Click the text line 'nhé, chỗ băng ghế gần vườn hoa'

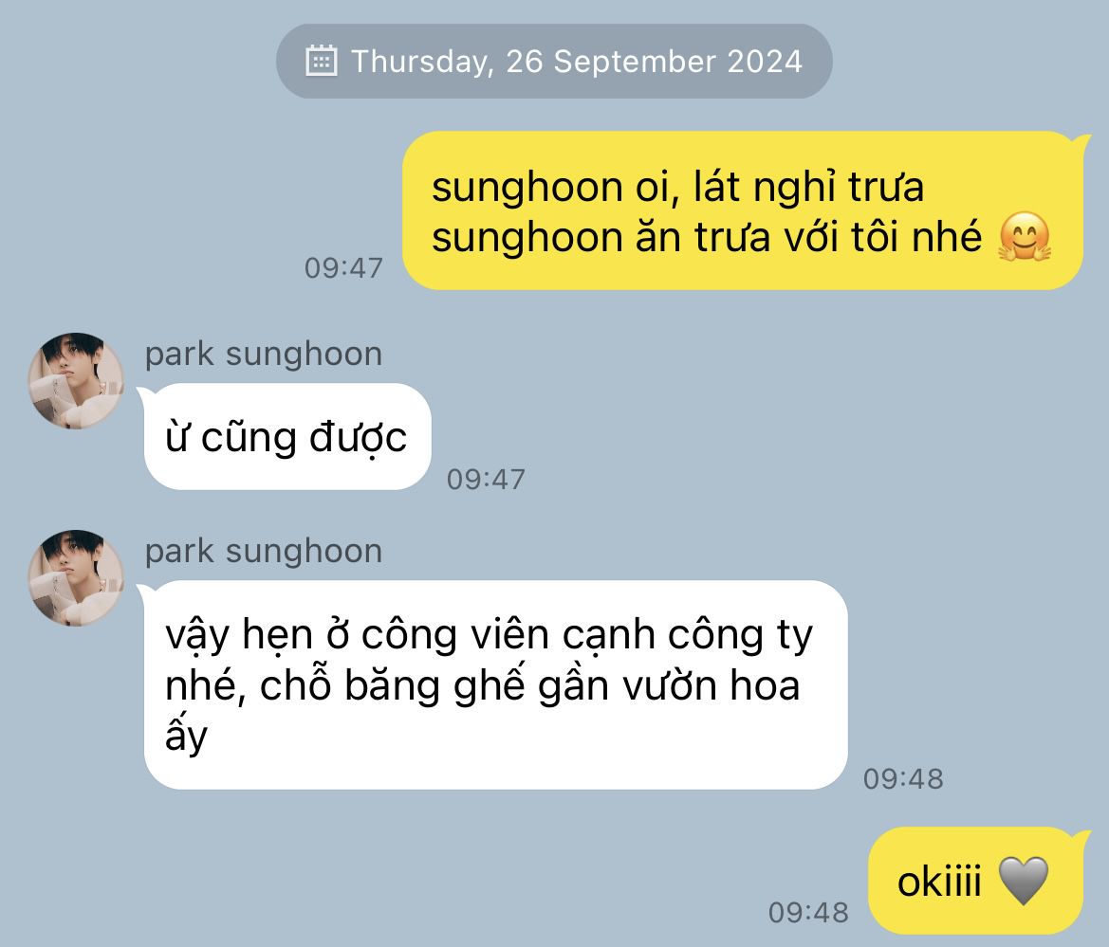pyautogui.click(x=482, y=685)
